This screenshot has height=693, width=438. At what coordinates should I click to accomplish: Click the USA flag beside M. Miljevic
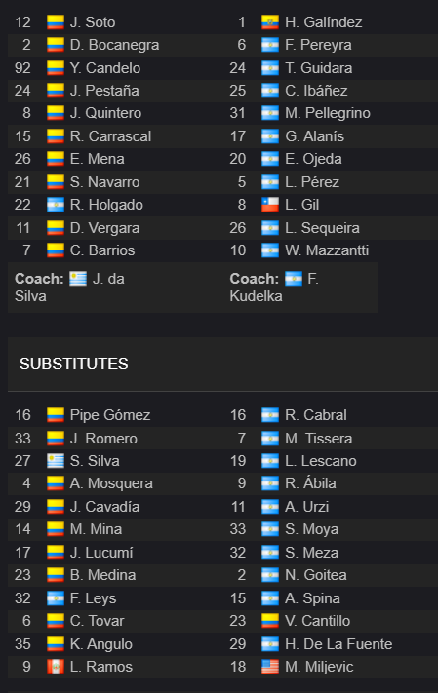(x=270, y=667)
